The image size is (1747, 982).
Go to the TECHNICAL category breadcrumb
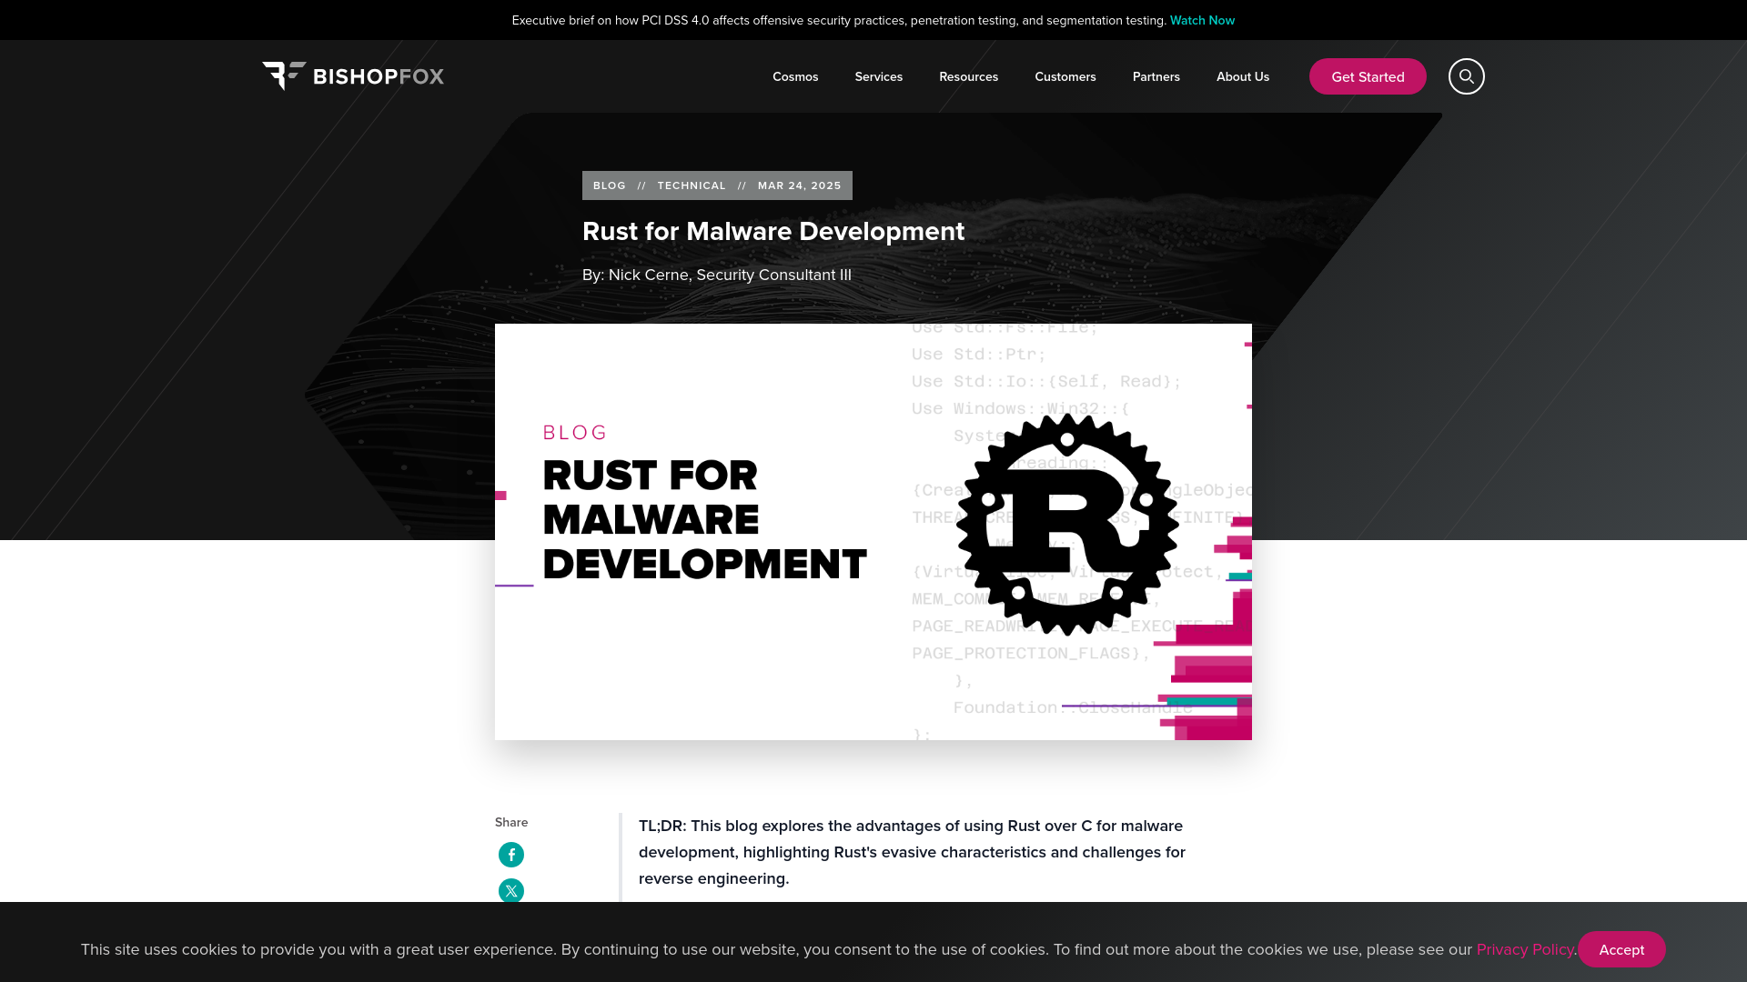692,185
